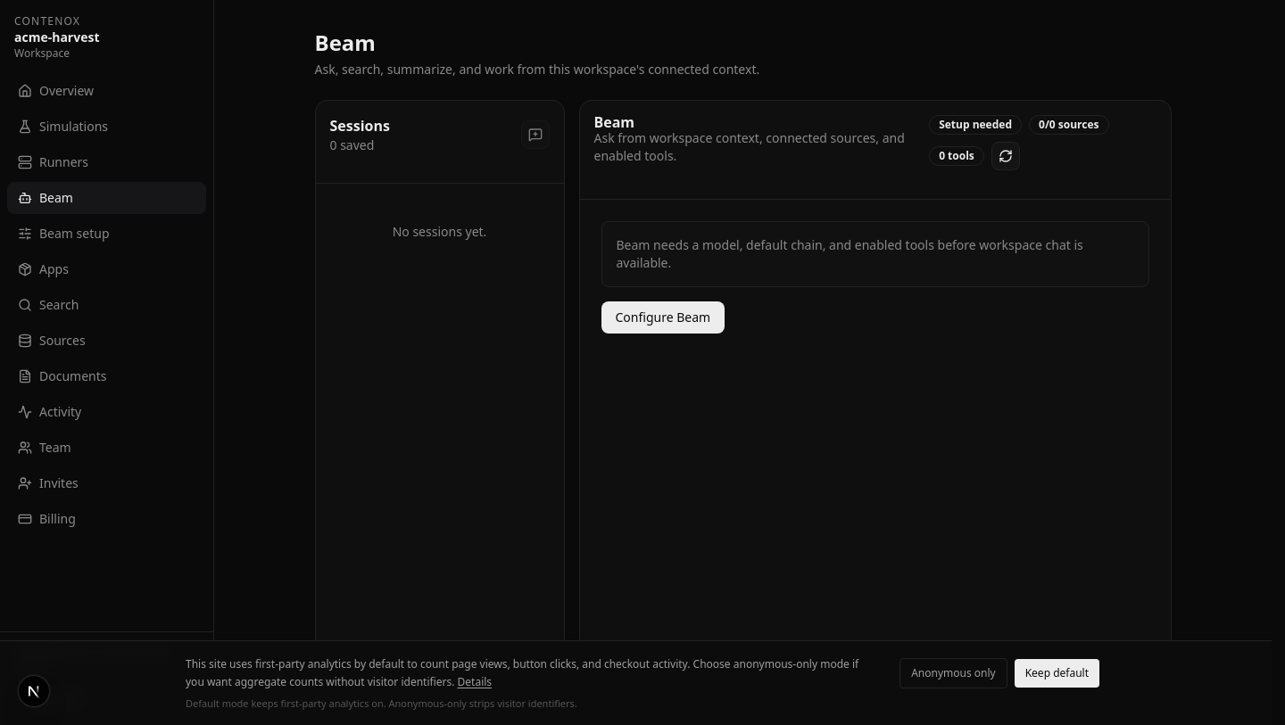Click the Activity pulse icon
Screen dimensions: 1285x725
coord(25,412)
